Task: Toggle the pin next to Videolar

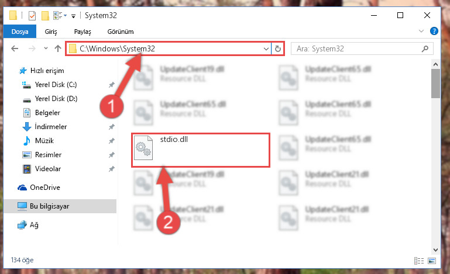Action: point(112,169)
